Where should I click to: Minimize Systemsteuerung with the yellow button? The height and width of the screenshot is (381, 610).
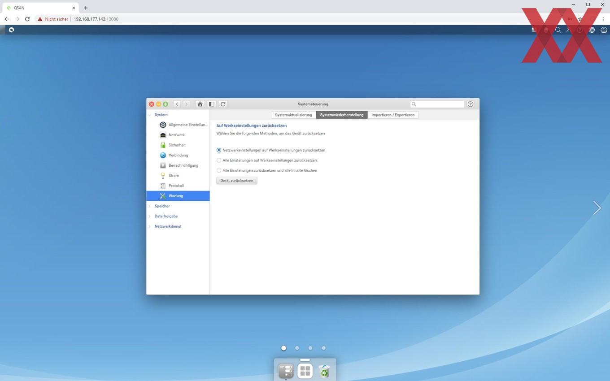tap(158, 104)
